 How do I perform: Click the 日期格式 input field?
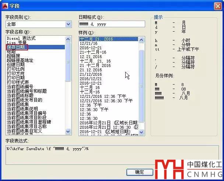click(x=112, y=24)
